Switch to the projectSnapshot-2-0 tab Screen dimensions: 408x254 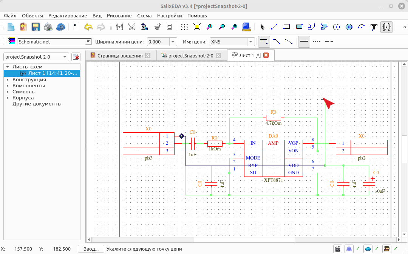[191, 56]
